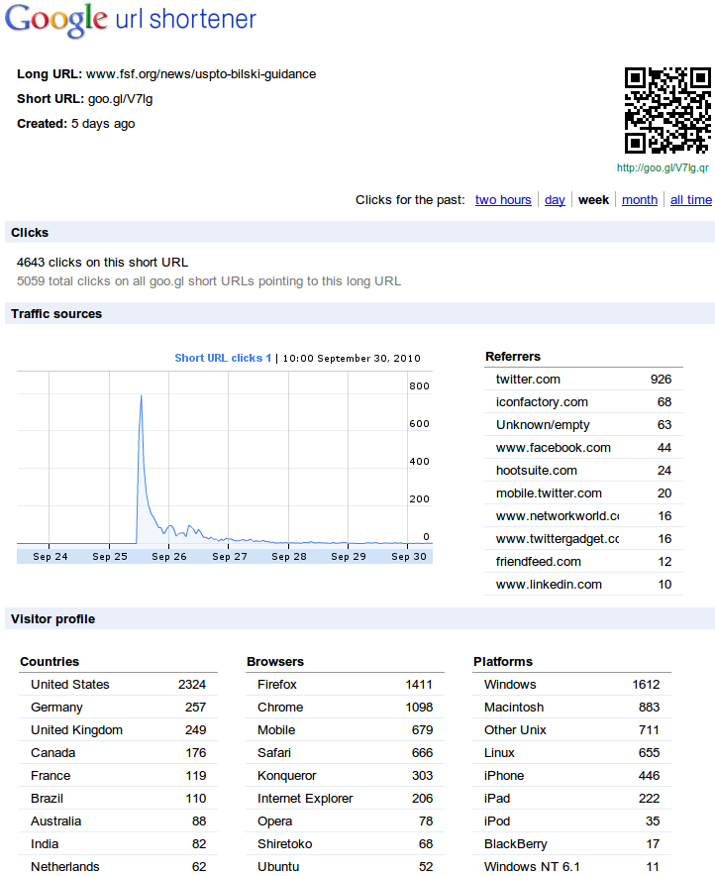The image size is (715, 876).
Task: Click Other Unix in Platforms
Action: (571, 730)
